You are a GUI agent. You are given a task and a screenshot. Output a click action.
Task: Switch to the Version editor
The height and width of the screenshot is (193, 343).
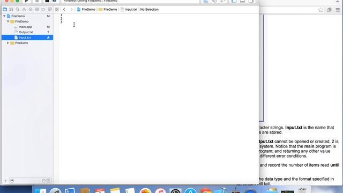click(223, 1)
